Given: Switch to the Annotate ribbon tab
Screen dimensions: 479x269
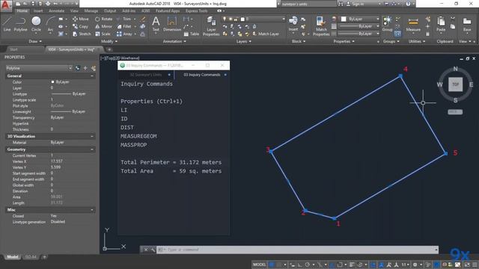Looking at the screenshot, I should tap(57, 10).
